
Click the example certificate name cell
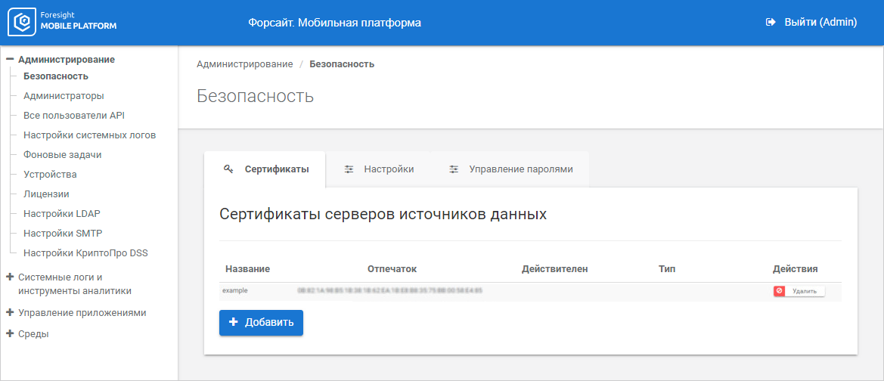[x=235, y=291]
